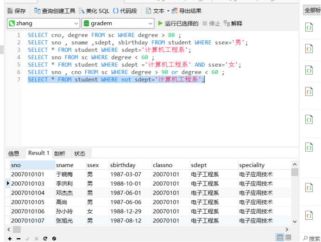
Task: Click the 保存 save button
Action: pos(16,11)
